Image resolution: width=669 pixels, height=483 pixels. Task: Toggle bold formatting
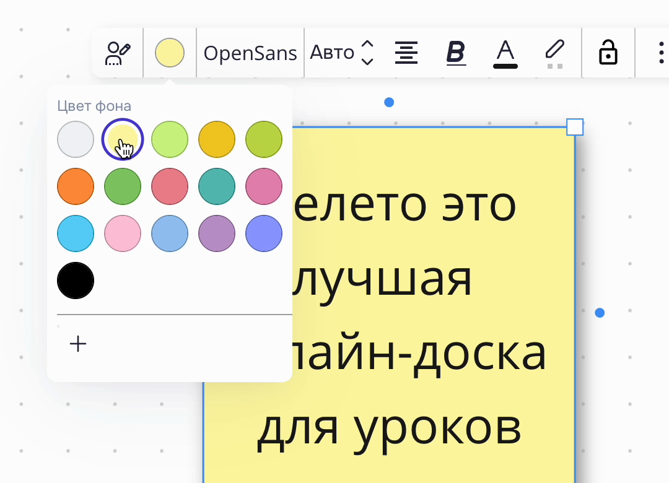[456, 53]
